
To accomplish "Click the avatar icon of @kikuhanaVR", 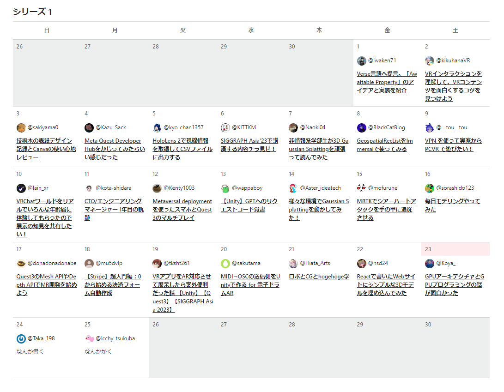I will (x=430, y=61).
